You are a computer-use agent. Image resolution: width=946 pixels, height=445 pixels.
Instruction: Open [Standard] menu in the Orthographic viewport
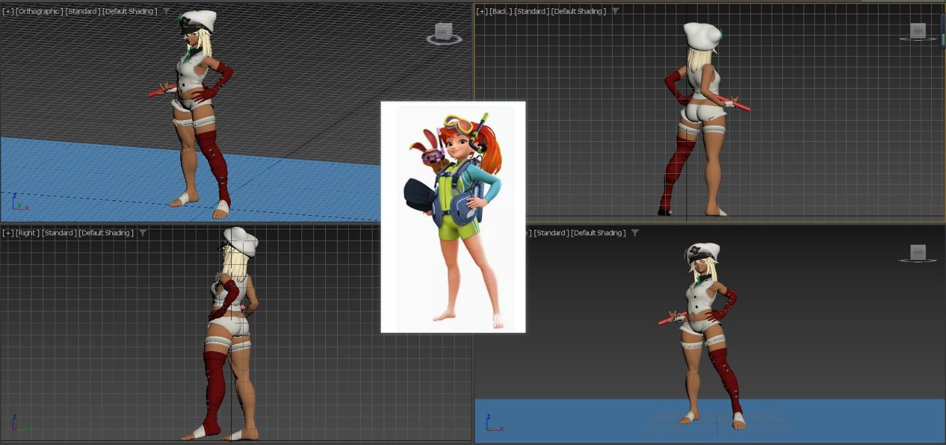tap(83, 11)
